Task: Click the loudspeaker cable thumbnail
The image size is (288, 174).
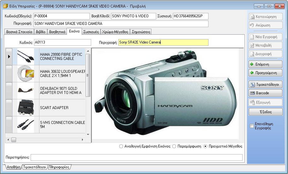Action: (x=26, y=73)
